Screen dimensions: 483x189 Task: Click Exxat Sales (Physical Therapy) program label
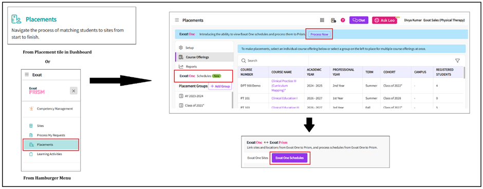[444, 20]
